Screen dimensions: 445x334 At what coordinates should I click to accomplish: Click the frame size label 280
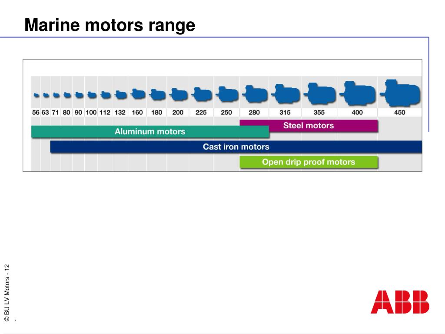[254, 113]
